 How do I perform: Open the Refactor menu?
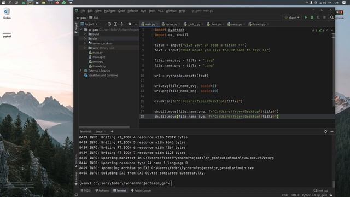click(x=132, y=11)
